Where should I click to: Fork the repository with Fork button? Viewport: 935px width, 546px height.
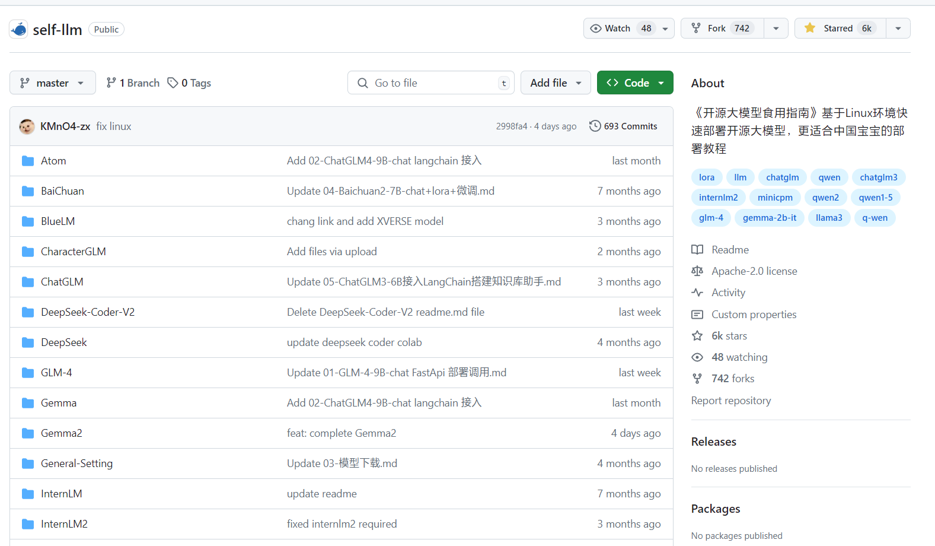tap(722, 28)
